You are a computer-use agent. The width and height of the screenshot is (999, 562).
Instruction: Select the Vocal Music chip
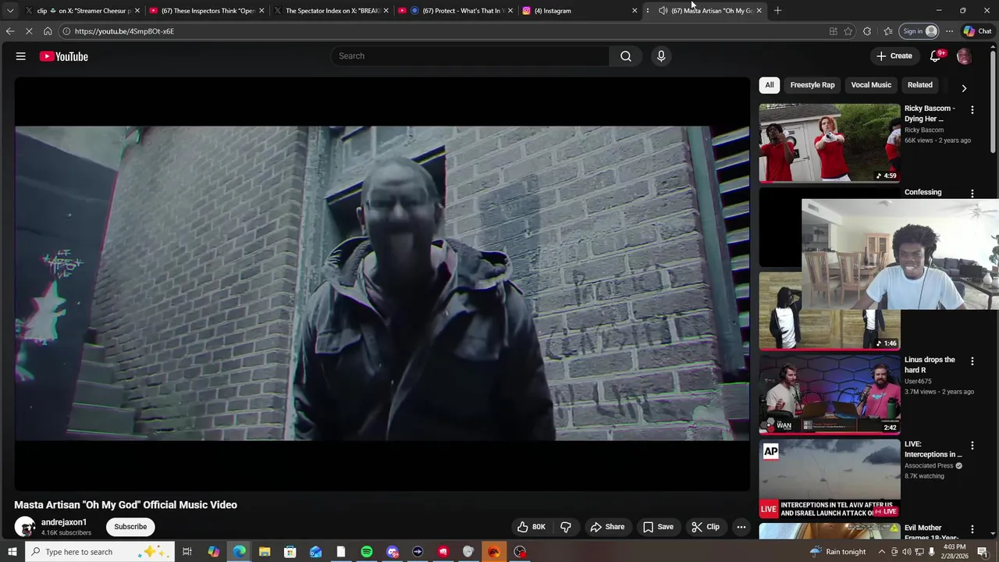coord(871,85)
